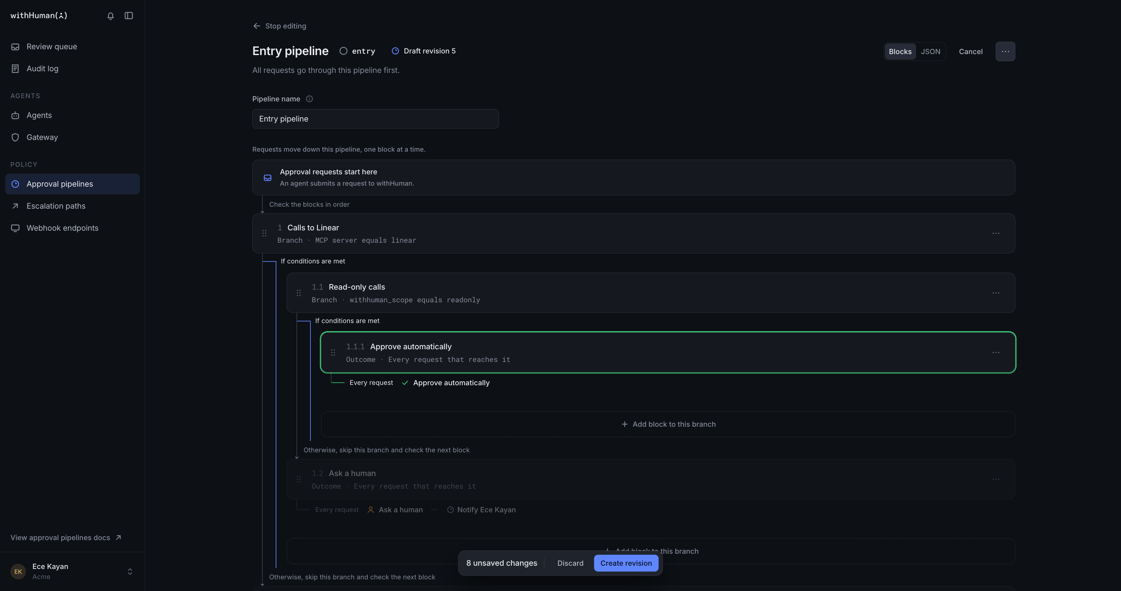Add block under Approve automatically branch
The image size is (1121, 591).
[x=668, y=424]
